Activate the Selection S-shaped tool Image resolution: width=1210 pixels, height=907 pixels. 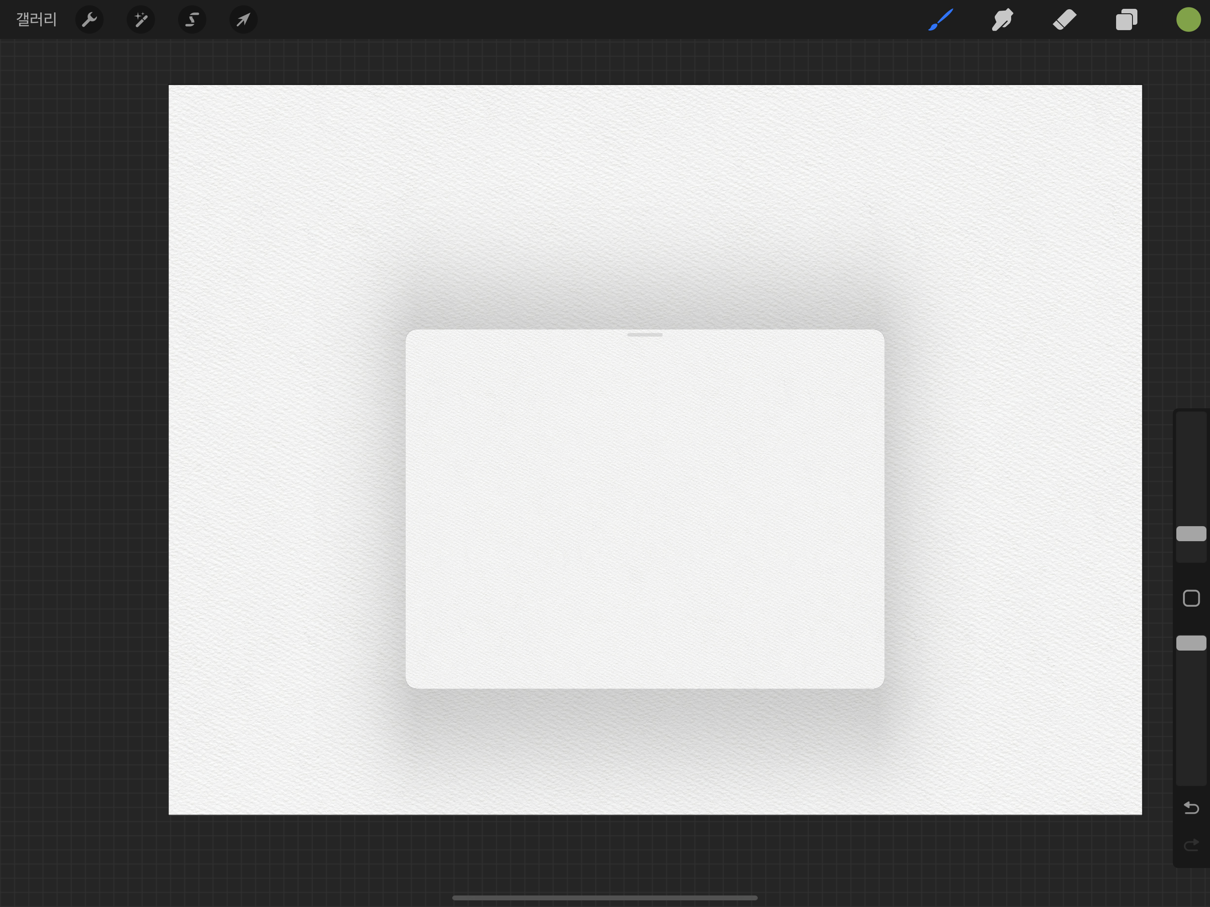192,19
